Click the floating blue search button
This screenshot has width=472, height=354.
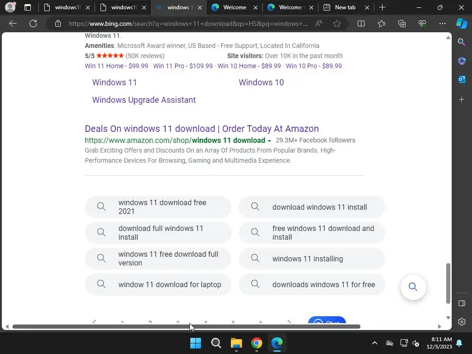pyautogui.click(x=413, y=287)
